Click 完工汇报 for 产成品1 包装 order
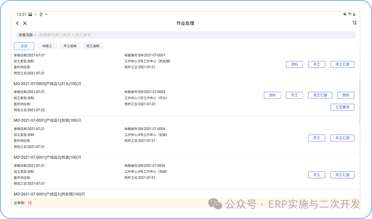 coord(342,138)
